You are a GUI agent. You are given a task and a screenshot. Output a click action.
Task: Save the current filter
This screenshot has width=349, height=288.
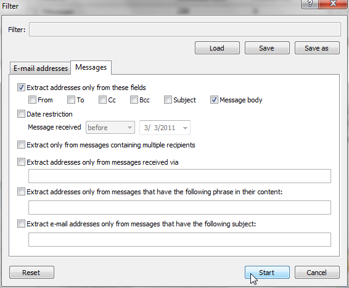[267, 48]
